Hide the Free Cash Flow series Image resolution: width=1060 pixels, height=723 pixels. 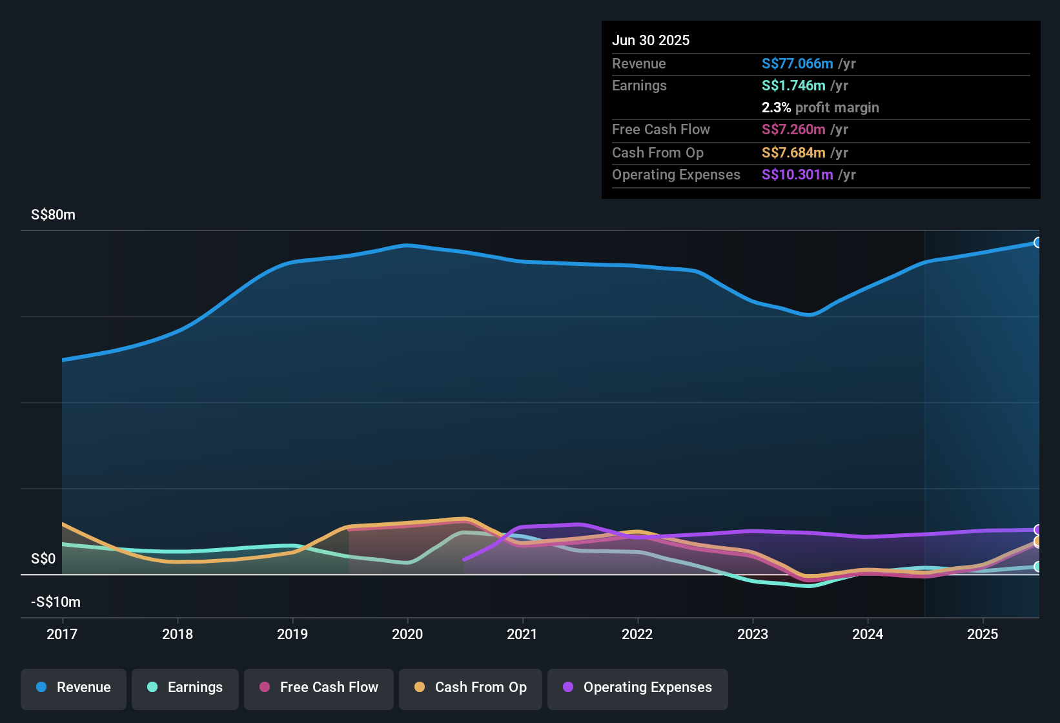pos(319,687)
